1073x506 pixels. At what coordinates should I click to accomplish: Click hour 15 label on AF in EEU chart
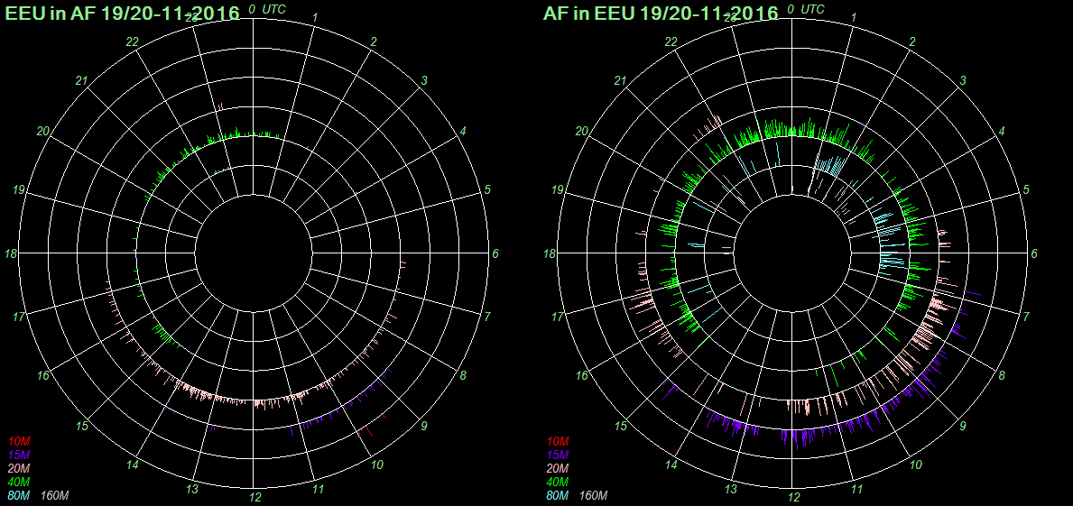621,426
